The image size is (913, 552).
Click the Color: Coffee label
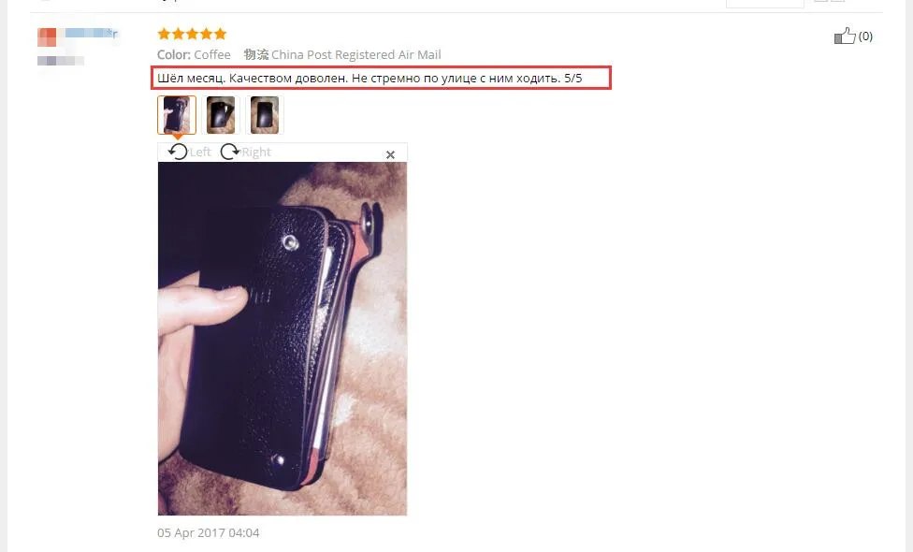194,55
